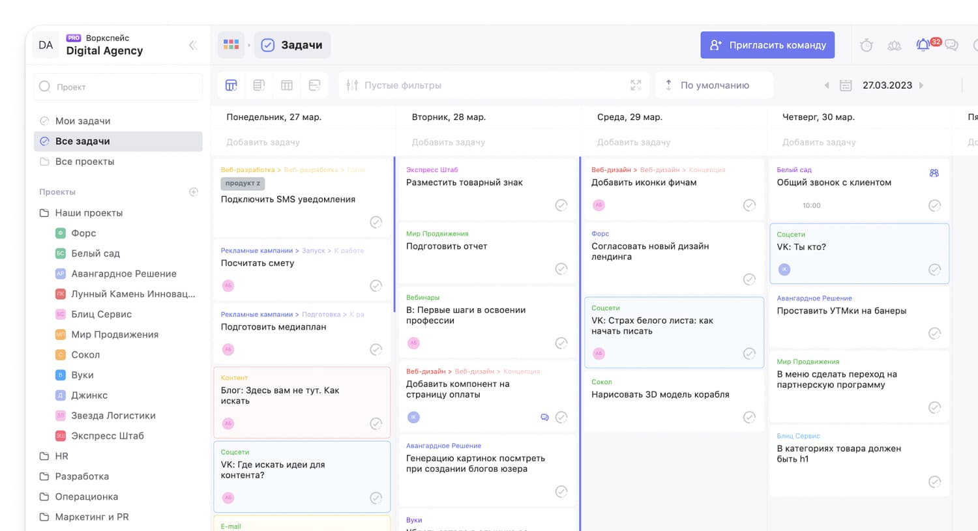This screenshot has height=531, width=978.
Task: Expand filters with fullscreen arrows icon
Action: pyautogui.click(x=636, y=85)
